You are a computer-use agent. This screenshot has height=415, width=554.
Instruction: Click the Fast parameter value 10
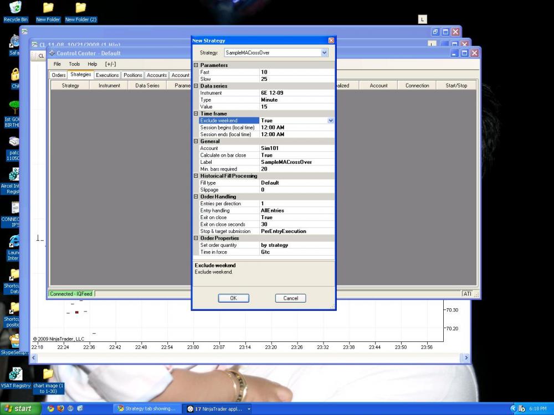(x=297, y=72)
